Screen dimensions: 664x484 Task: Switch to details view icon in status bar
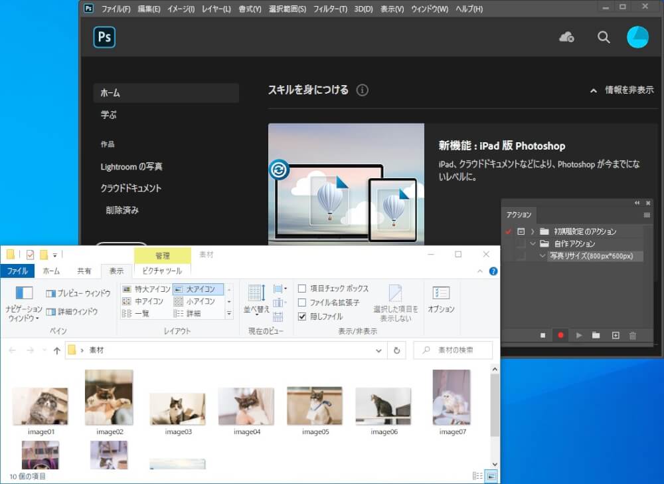point(477,476)
